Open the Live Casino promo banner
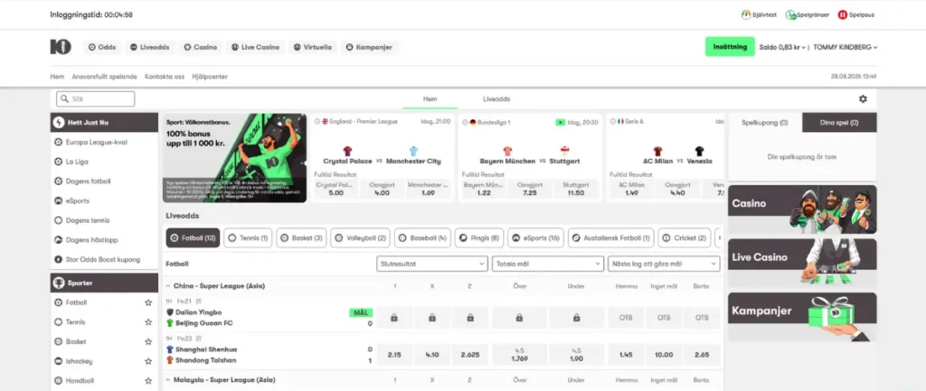Image resolution: width=926 pixels, height=391 pixels. click(802, 263)
